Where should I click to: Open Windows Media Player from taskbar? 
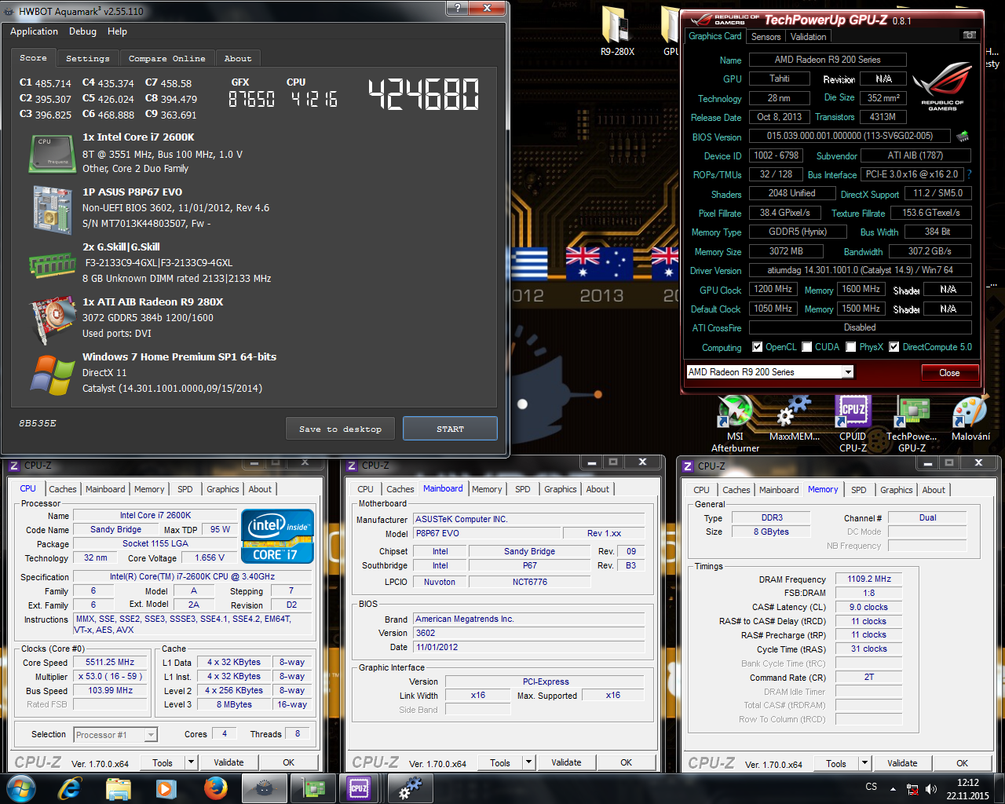click(166, 788)
